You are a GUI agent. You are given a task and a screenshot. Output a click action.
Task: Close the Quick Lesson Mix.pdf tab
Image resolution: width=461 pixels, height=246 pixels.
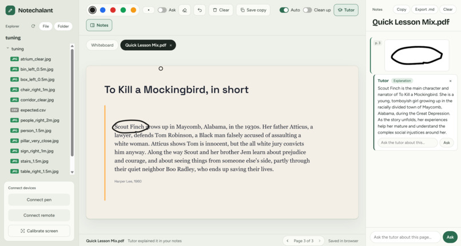point(170,45)
